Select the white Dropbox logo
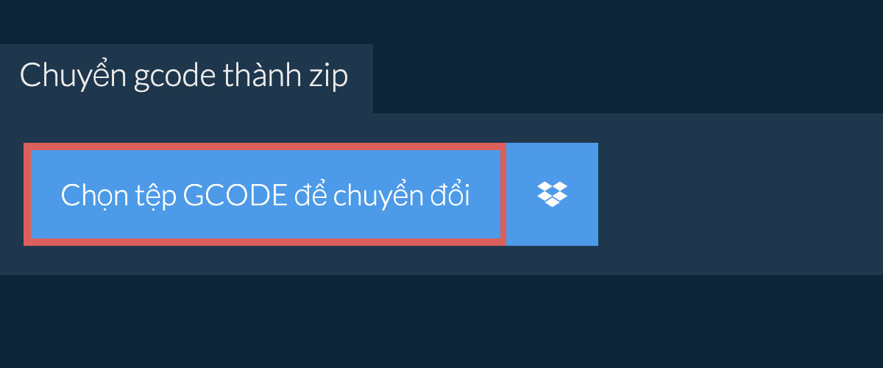The height and width of the screenshot is (368, 883). [x=552, y=194]
